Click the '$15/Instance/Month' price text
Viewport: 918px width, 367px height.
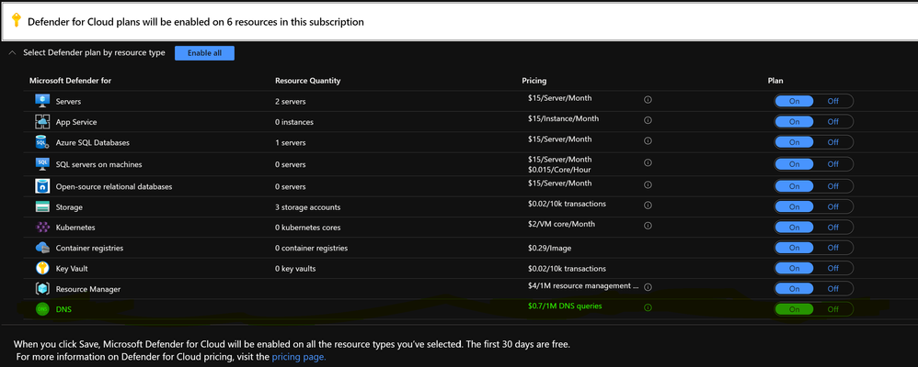pos(563,118)
